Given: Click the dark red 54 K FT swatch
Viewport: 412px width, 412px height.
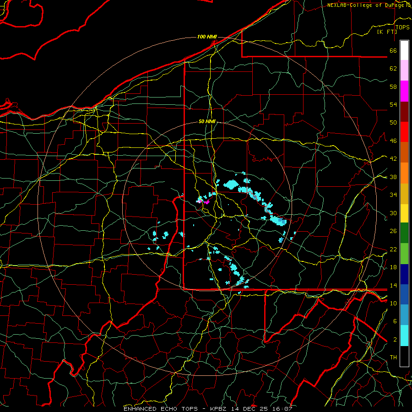Looking at the screenshot, I should 404,112.
